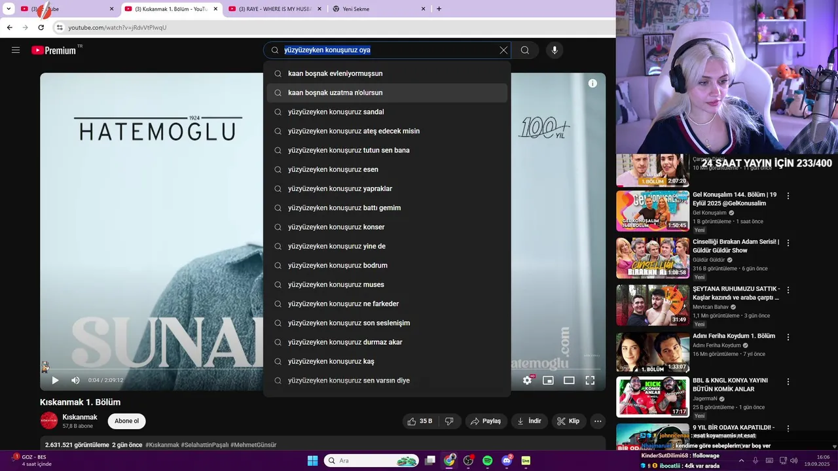Open the YouTube hamburger guide menu
Screen dimensions: 838x471
16,50
